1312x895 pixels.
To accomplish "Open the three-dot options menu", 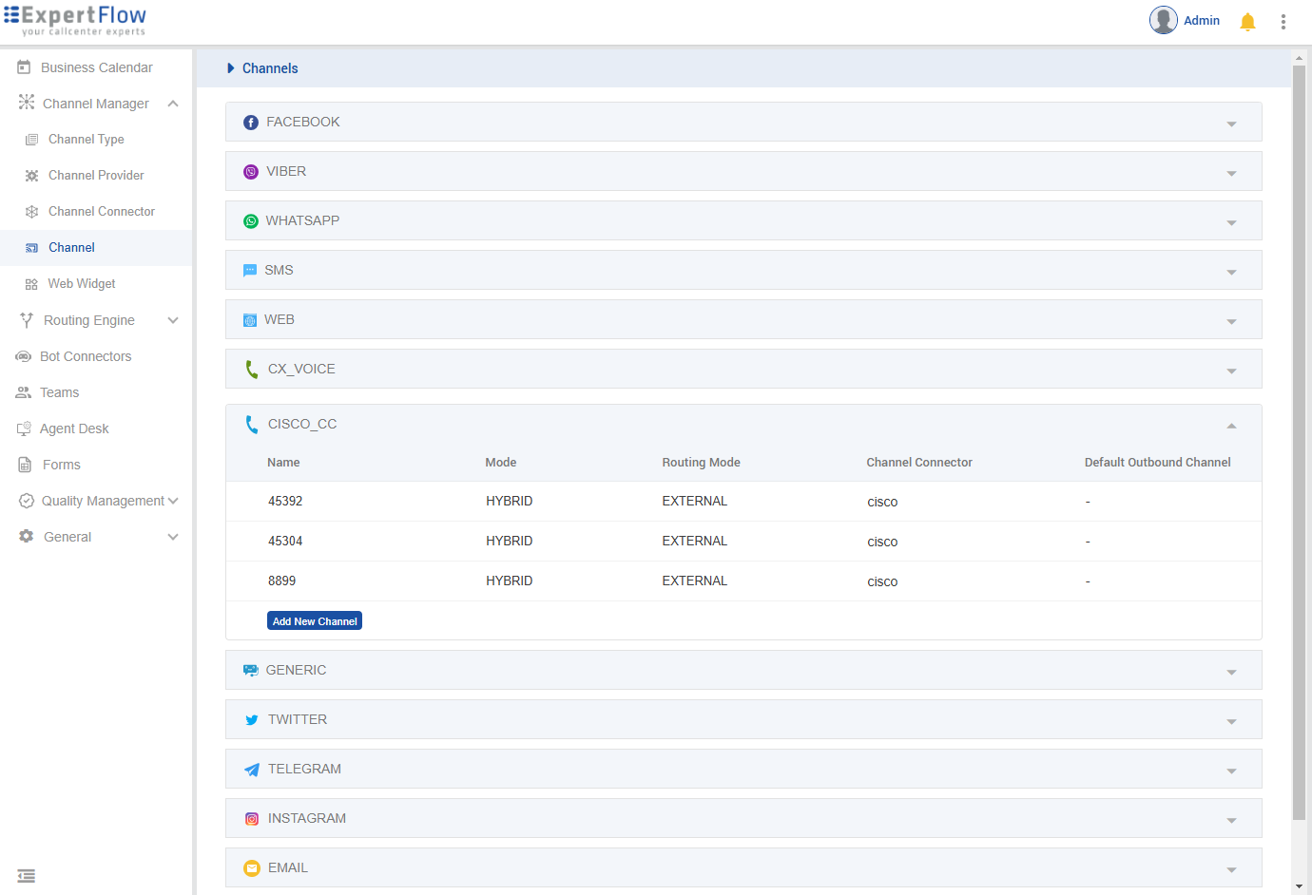I will [1283, 21].
